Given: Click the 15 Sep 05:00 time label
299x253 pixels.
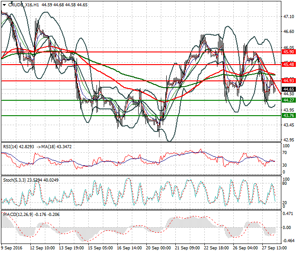Looking at the screenshot, I should click(x=101, y=248).
